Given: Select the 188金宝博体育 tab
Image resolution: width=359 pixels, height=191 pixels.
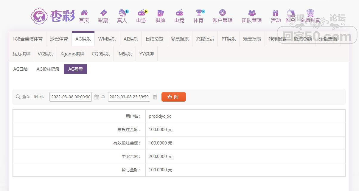Looking at the screenshot, I should tap(27, 39).
